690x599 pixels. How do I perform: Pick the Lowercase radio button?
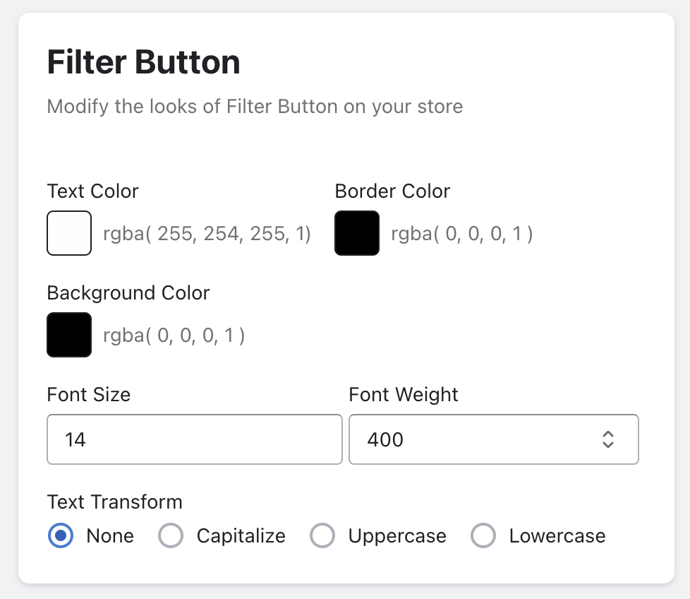pyautogui.click(x=483, y=536)
